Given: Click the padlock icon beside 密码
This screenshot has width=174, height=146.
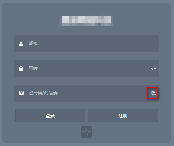Looking at the screenshot, I should [21, 68].
